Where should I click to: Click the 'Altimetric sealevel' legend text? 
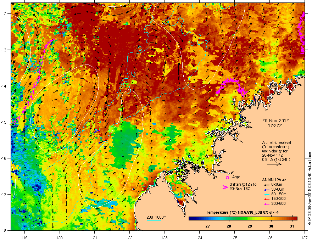[277, 142]
